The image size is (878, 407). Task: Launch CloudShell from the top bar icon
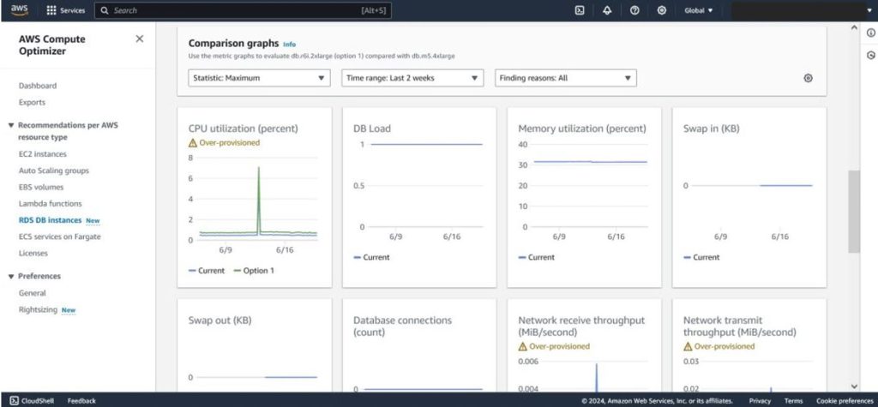[x=580, y=10]
